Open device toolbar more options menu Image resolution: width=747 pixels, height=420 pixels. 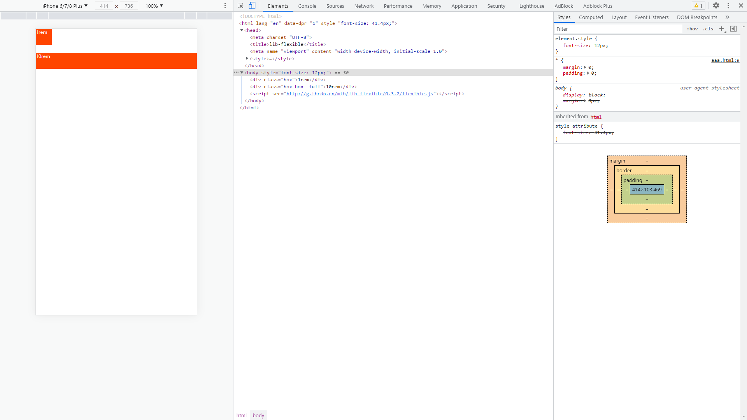pyautogui.click(x=225, y=6)
